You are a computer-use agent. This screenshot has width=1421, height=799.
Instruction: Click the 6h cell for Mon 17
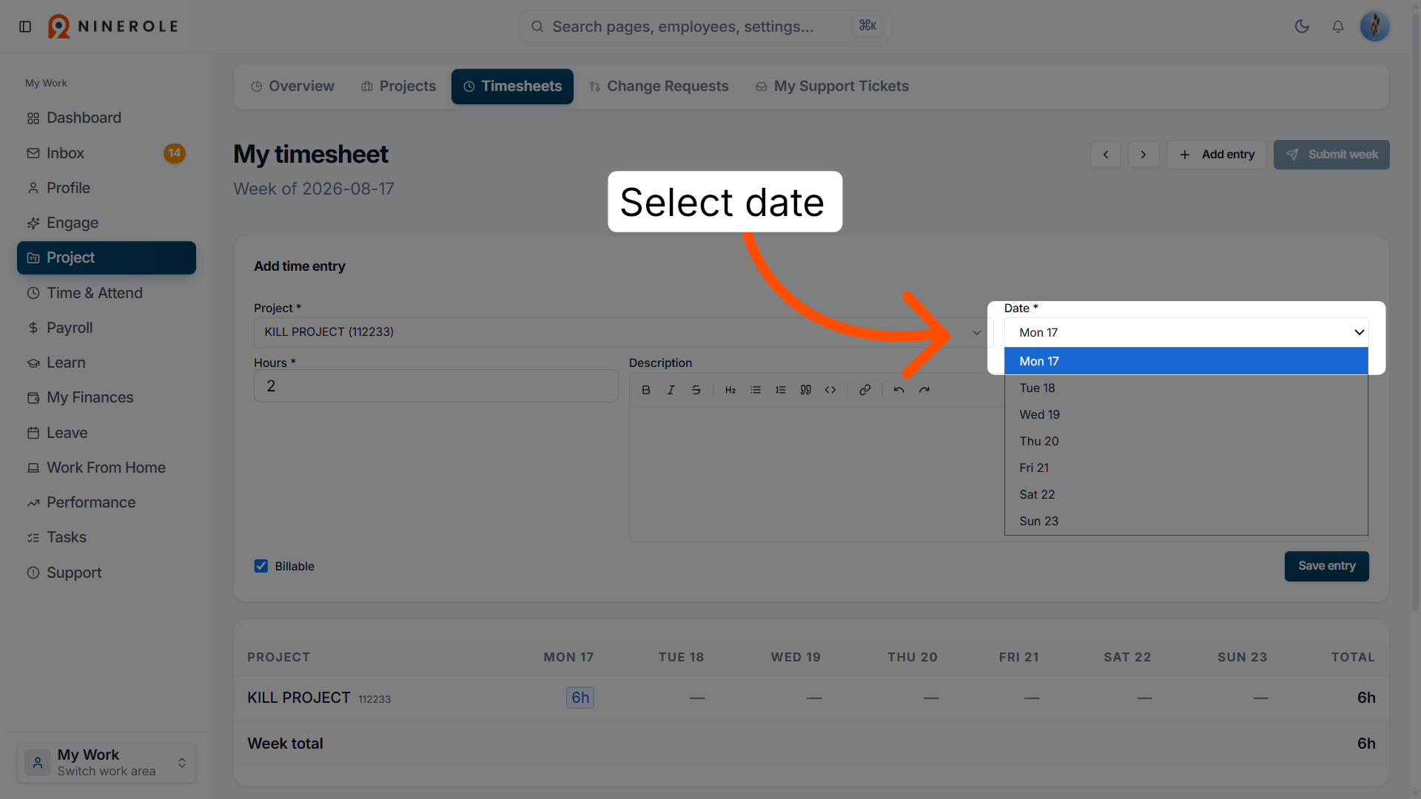[x=580, y=698]
